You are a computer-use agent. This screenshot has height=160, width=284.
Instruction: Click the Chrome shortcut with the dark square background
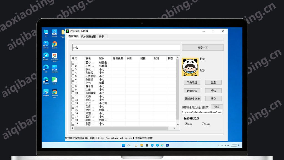pyautogui.click(x=55, y=92)
